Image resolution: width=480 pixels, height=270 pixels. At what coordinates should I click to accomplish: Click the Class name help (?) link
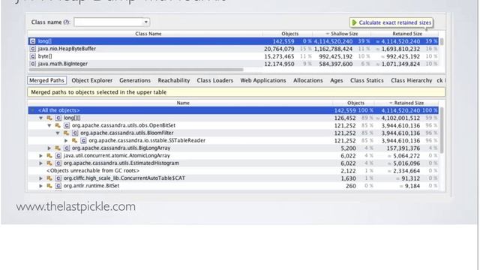[67, 22]
